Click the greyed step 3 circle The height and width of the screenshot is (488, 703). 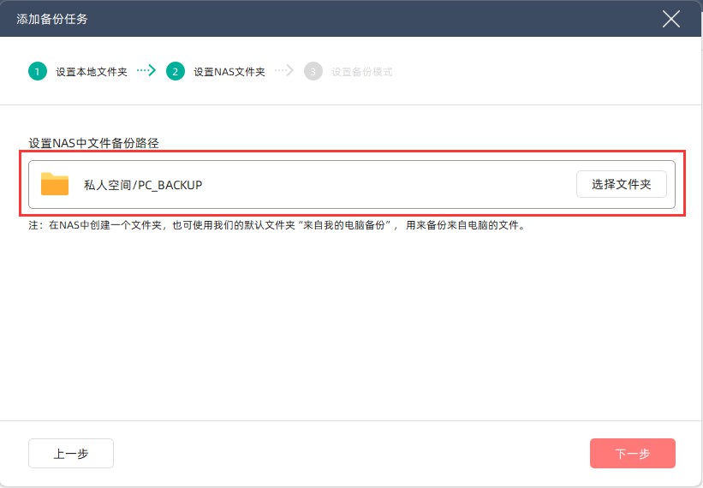click(x=313, y=72)
